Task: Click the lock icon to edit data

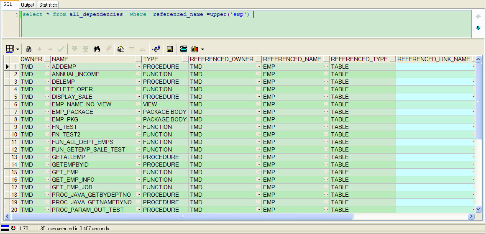Action: click(x=28, y=49)
